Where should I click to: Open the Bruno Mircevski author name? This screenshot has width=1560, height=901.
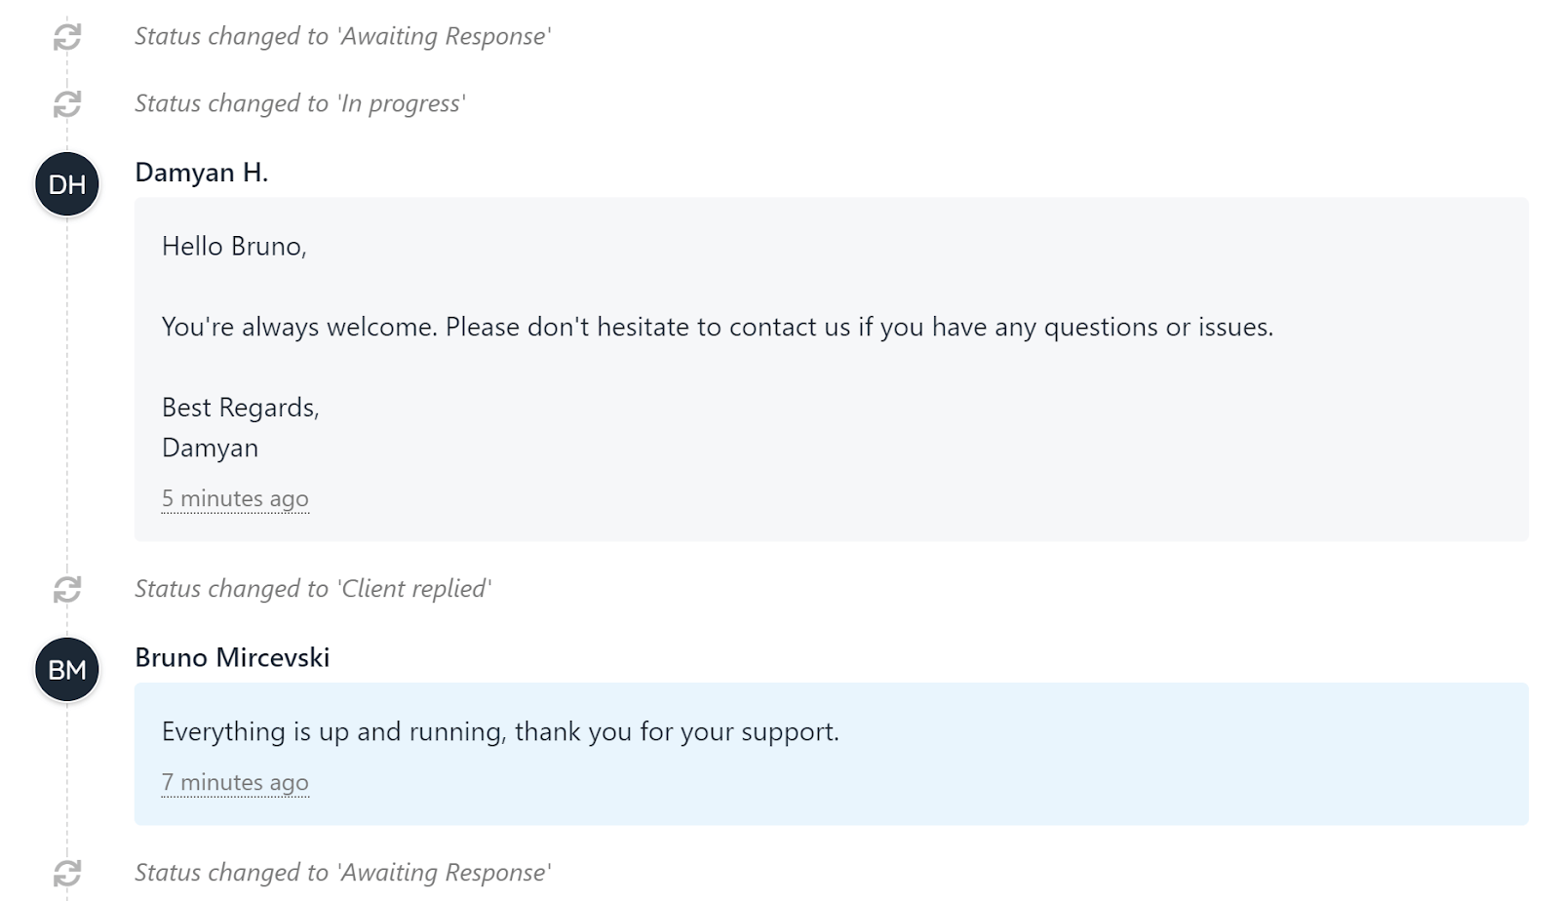pos(232,658)
